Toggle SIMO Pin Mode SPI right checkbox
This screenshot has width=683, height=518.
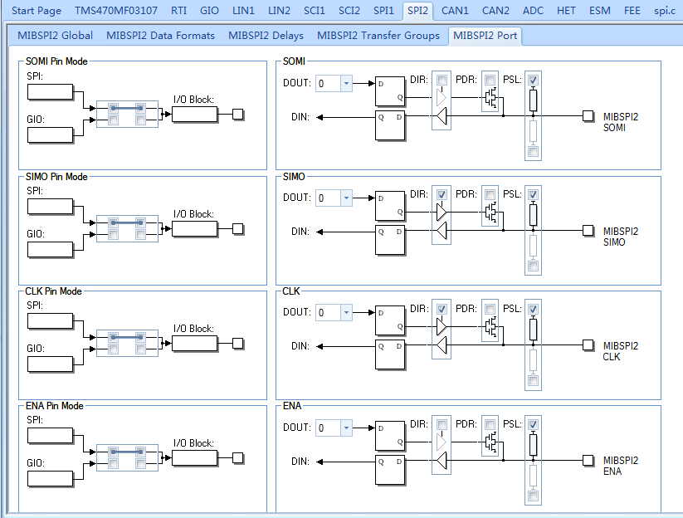(x=140, y=222)
